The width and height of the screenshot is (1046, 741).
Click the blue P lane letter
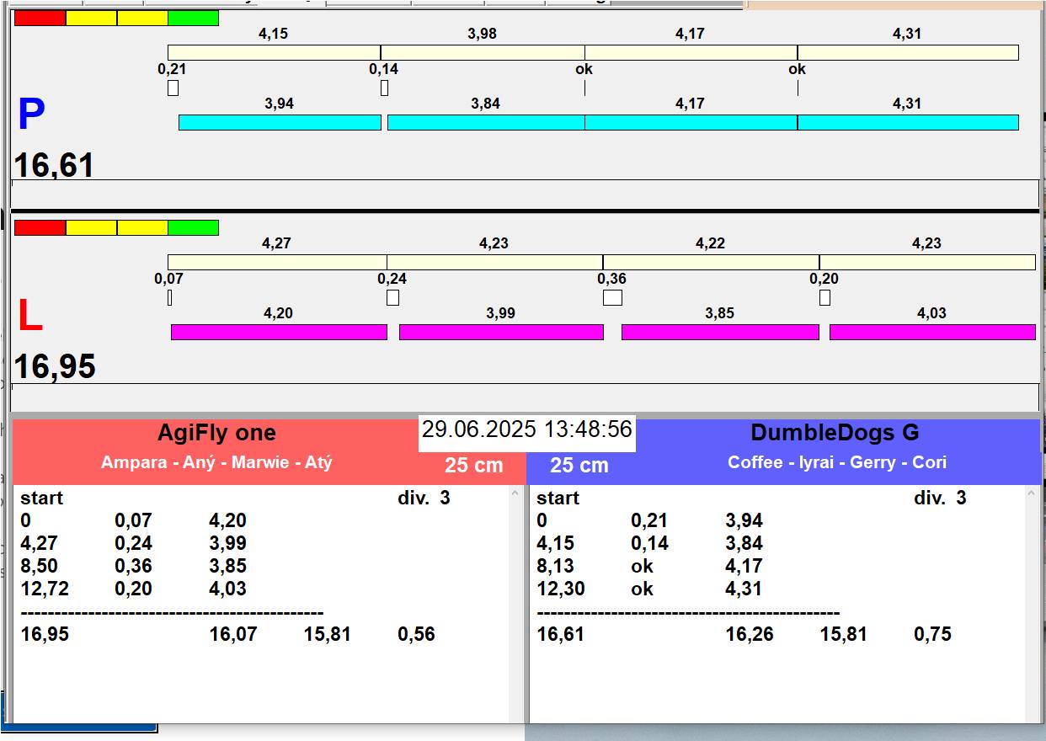pos(31,115)
